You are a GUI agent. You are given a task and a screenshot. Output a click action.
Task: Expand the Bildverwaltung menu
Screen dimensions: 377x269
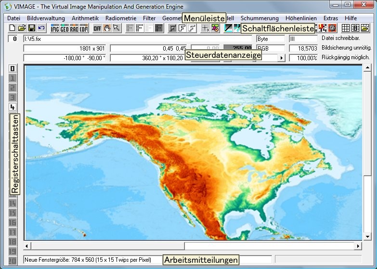(x=46, y=18)
